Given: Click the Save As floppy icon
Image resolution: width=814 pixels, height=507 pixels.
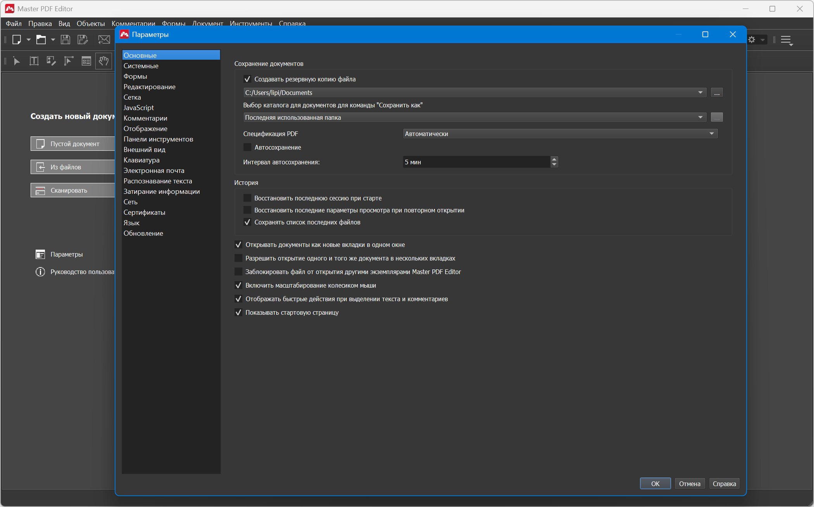Looking at the screenshot, I should pyautogui.click(x=83, y=40).
